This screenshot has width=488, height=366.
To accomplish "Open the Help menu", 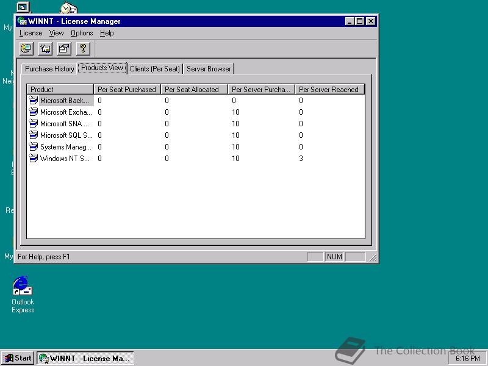I will click(107, 33).
